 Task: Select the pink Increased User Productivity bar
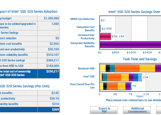point(105,36)
